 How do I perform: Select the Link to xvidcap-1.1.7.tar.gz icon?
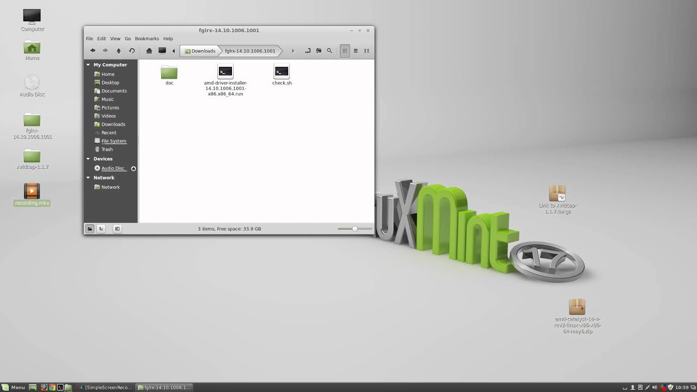click(558, 200)
